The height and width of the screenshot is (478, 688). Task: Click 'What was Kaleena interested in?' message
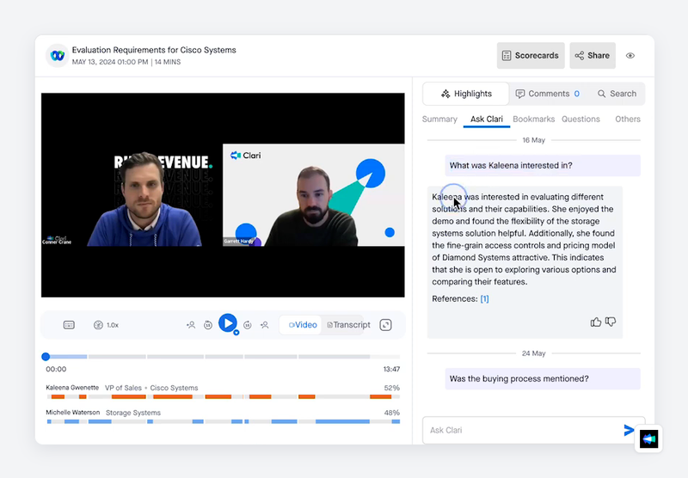(x=543, y=166)
